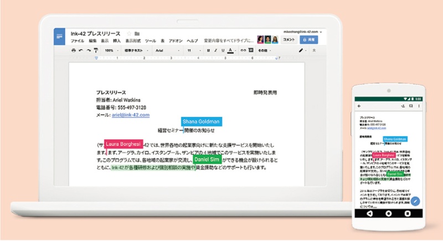Select the paint format tool

[96, 50]
